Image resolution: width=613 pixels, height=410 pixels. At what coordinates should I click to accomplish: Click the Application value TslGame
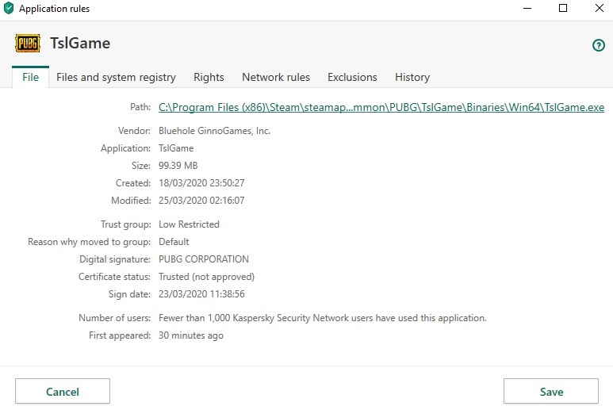coord(176,148)
